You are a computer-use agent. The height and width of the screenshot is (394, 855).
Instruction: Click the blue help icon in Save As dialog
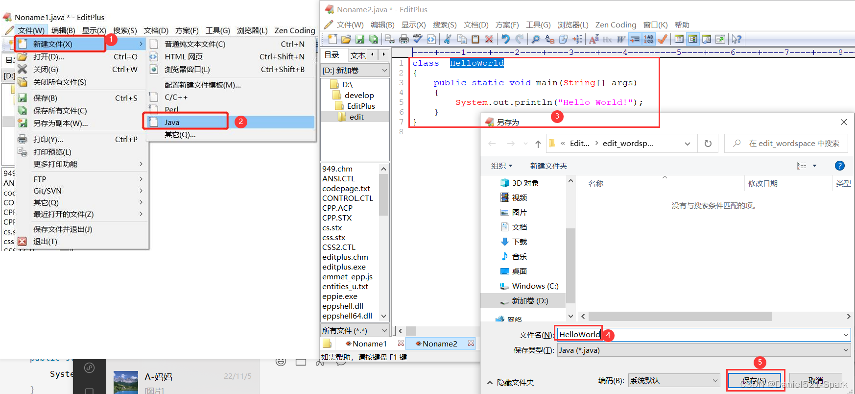839,166
